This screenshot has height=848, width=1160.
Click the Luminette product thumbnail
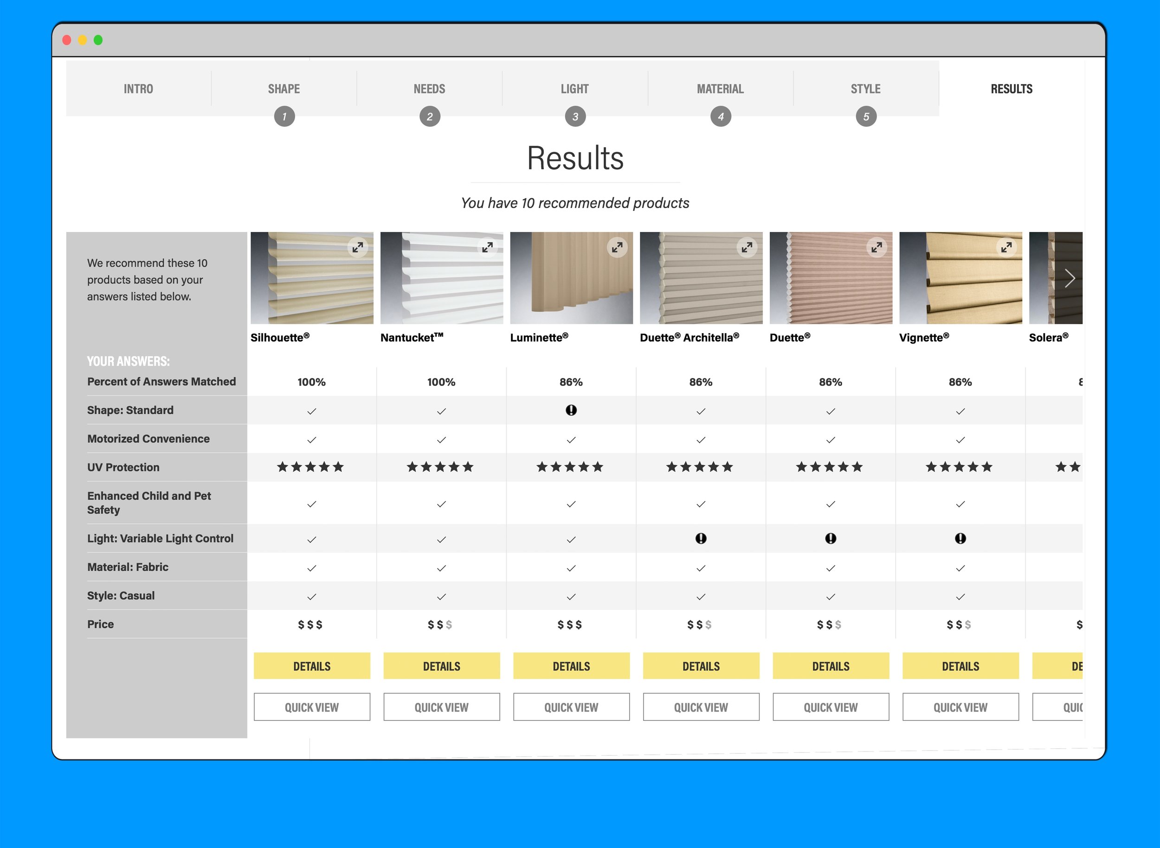pos(572,278)
